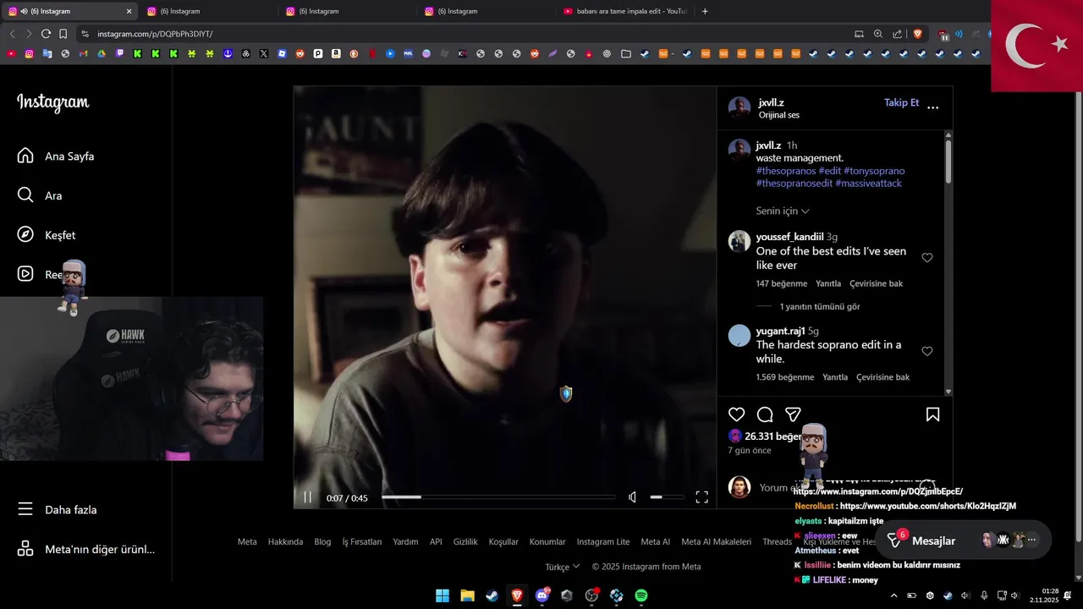Click Çevirisine bak under yugant.raj1's comment
The width and height of the screenshot is (1083, 609).
tap(882, 377)
